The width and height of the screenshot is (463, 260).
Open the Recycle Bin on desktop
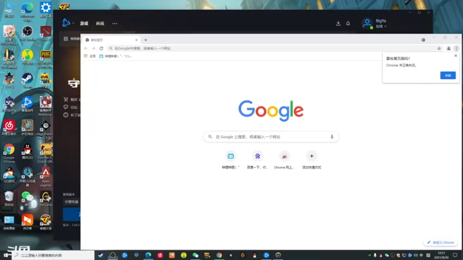(9, 198)
